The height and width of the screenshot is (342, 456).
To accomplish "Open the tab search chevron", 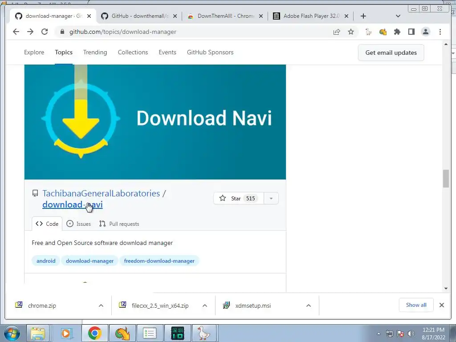I will coord(398,16).
